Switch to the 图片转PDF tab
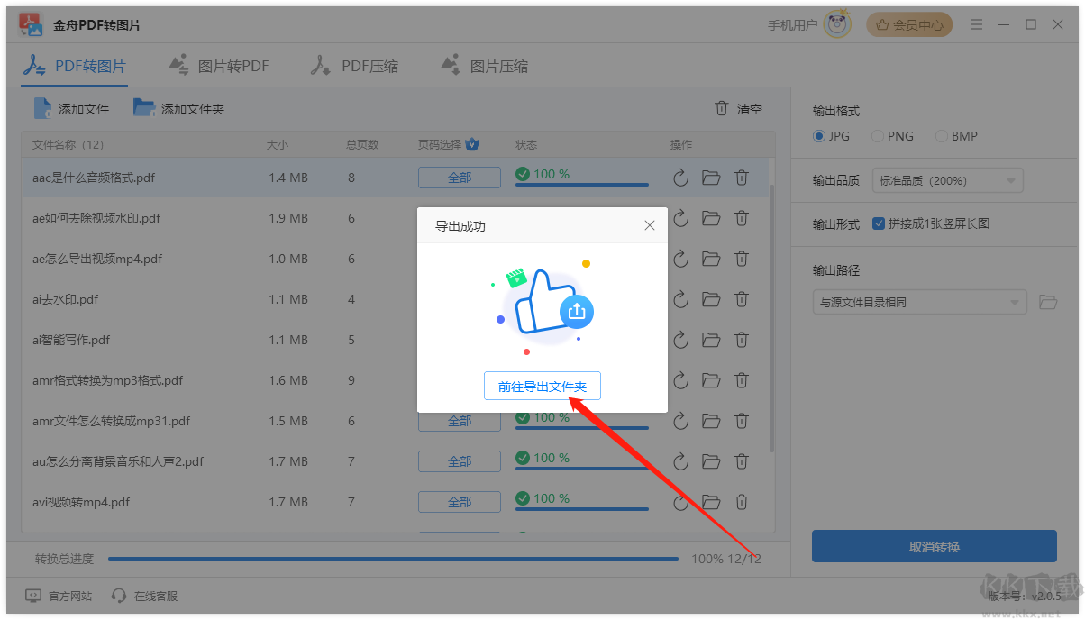 point(219,65)
